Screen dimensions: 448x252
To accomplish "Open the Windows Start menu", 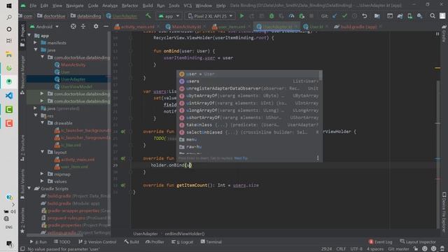I will coord(9,6).
